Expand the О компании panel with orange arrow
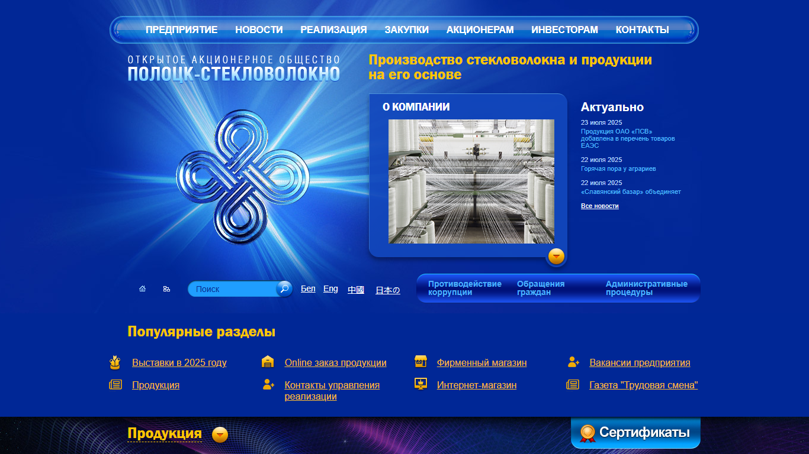This screenshot has height=454, width=809. [x=556, y=256]
